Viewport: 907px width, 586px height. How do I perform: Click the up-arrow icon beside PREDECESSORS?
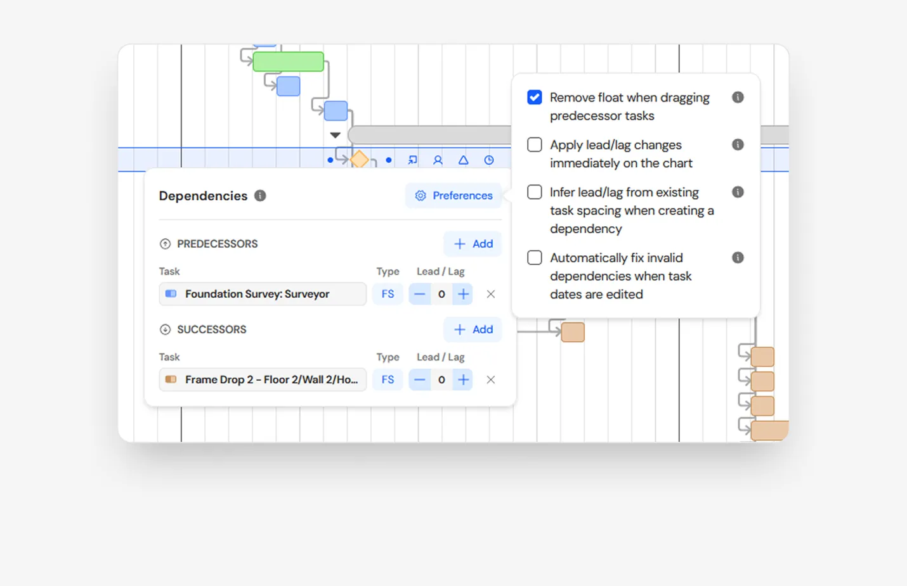coord(165,244)
